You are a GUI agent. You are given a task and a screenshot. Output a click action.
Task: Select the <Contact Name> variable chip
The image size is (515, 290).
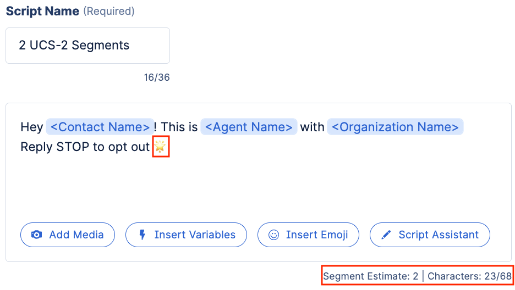pos(100,127)
